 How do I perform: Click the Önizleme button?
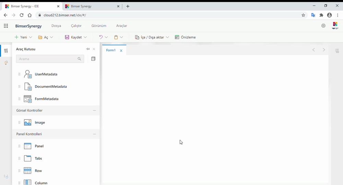point(185,37)
